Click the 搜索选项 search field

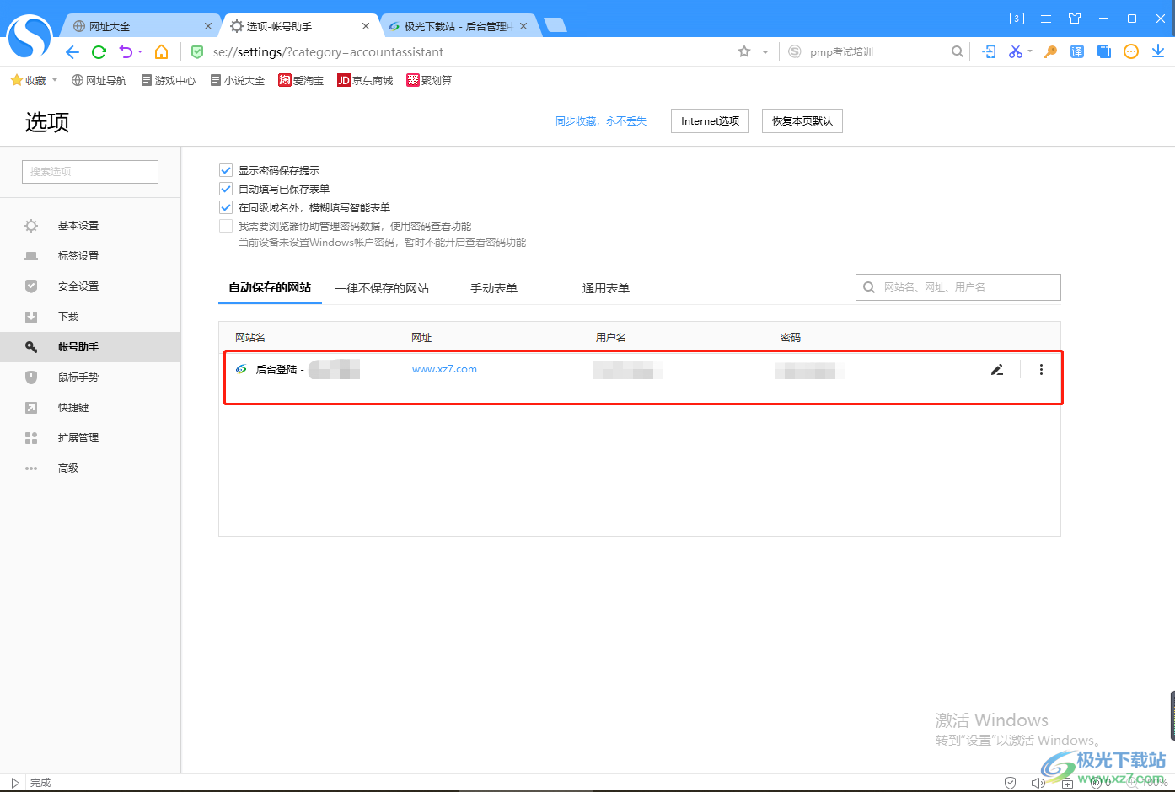tap(90, 171)
